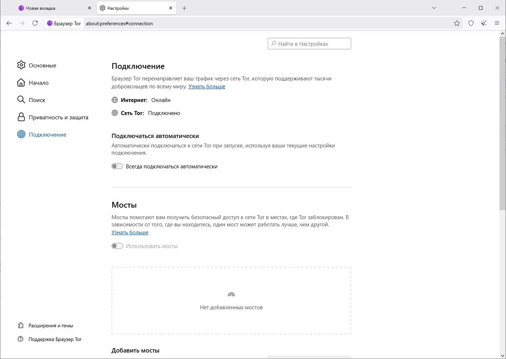The image size is (506, 359).
Task: Click the bridge icon above Нет добавленных мостов
Action: [231, 295]
